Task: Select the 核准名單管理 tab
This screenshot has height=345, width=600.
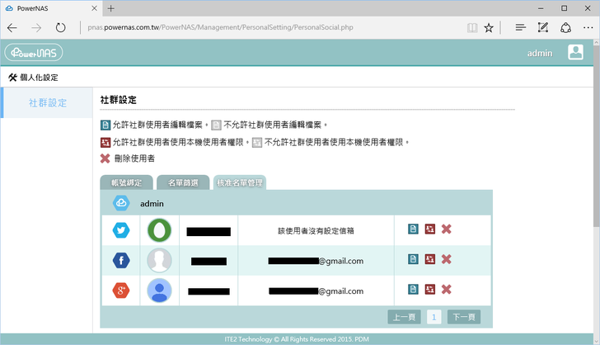Action: (239, 182)
